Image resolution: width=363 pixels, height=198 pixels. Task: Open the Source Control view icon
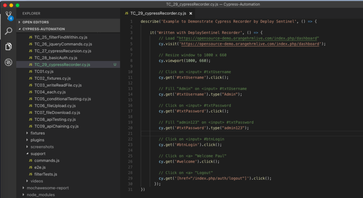[x=9, y=16]
